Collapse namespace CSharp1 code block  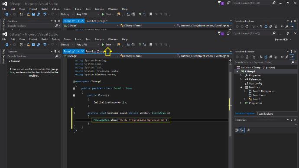click(x=74, y=81)
